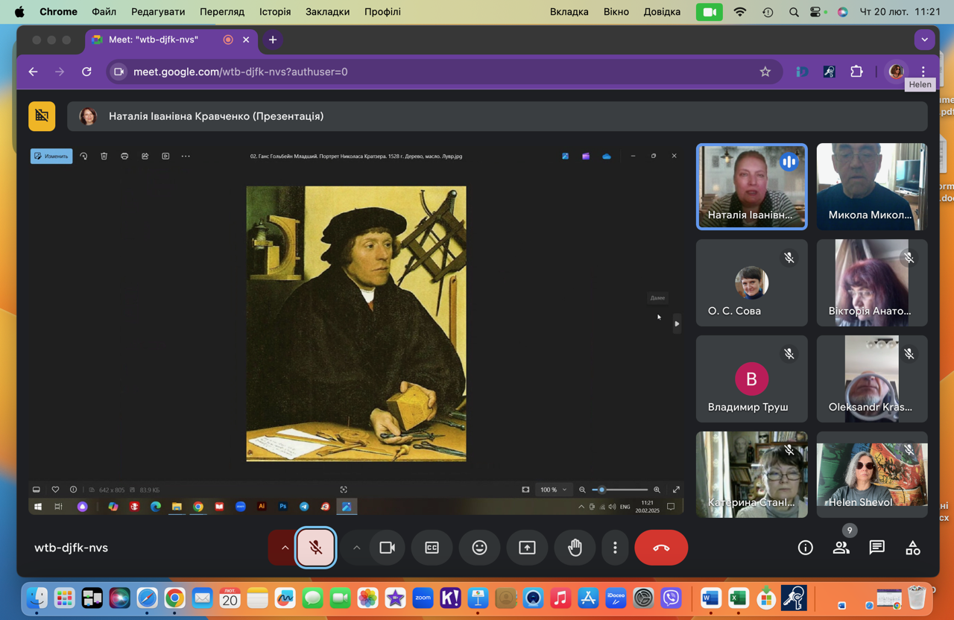Select the Meet "wtb-djfk-nvs" tab

[x=171, y=39]
